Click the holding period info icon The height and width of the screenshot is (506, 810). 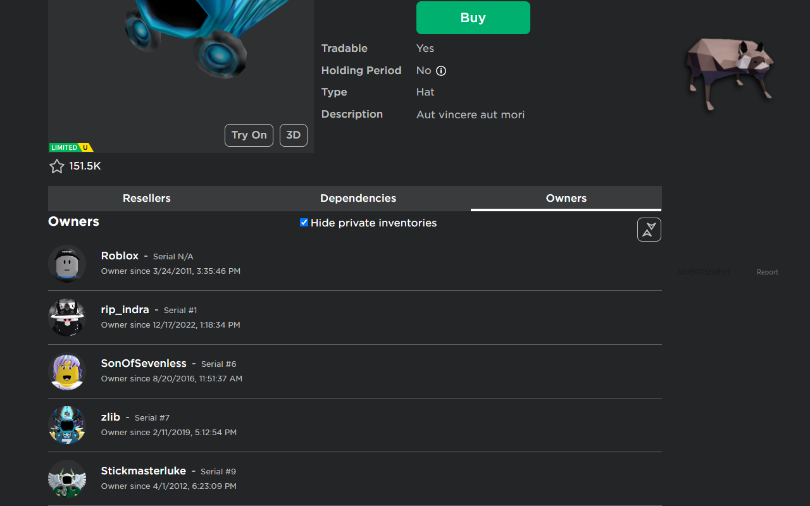coord(441,71)
